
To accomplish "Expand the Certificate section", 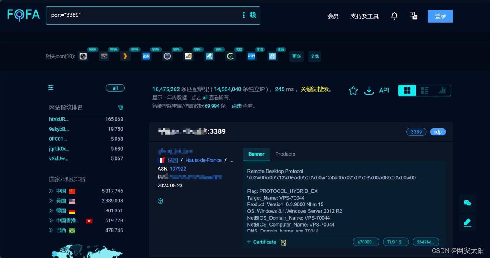I will pyautogui.click(x=261, y=242).
